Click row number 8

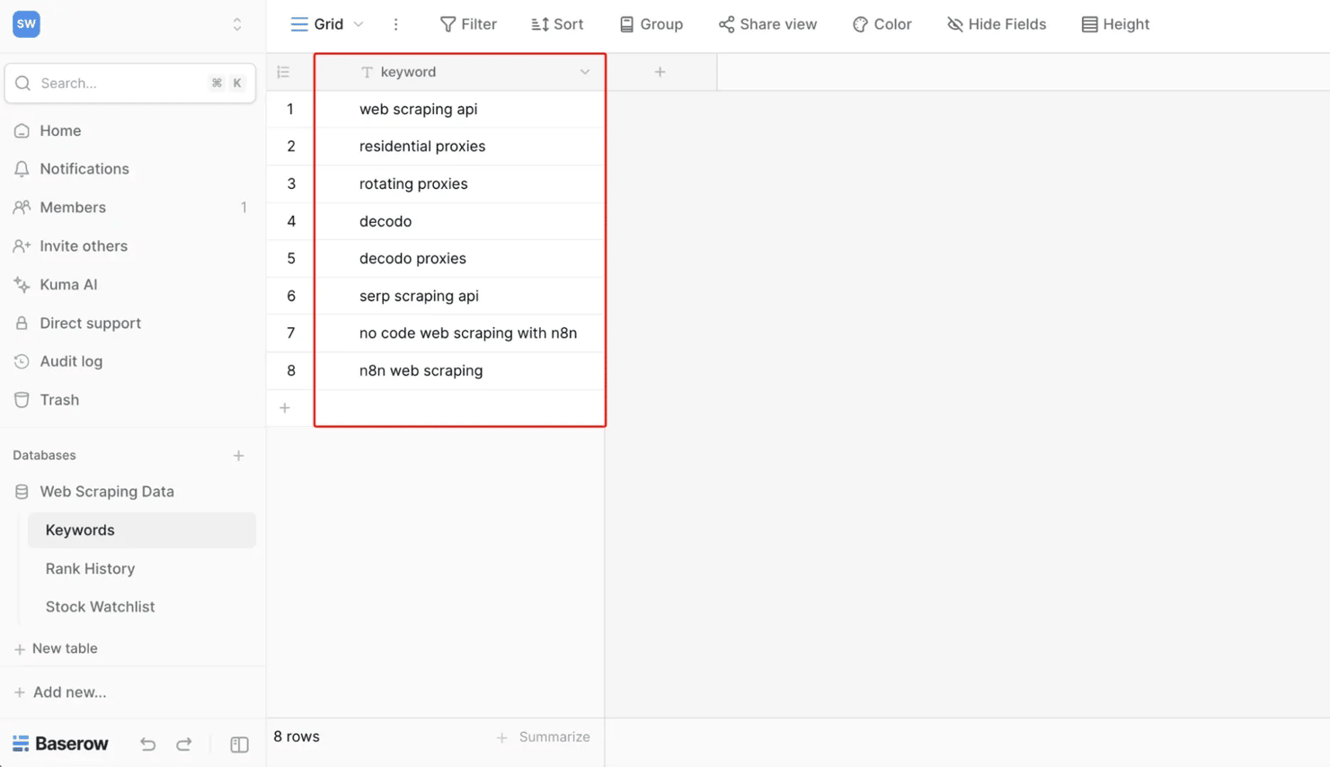[291, 370]
